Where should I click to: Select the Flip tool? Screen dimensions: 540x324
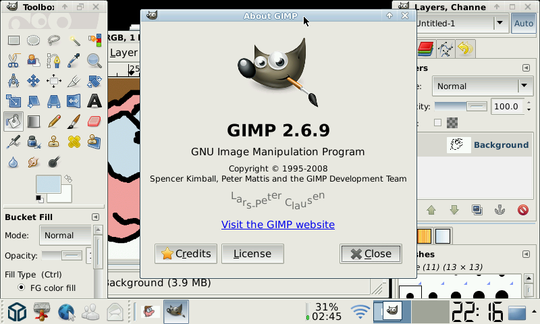point(74,101)
